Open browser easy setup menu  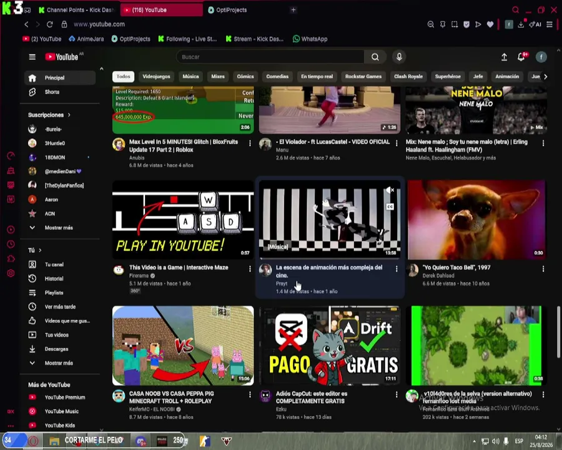pos(550,24)
